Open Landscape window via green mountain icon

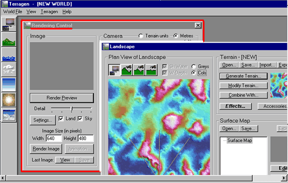(x=8, y=39)
